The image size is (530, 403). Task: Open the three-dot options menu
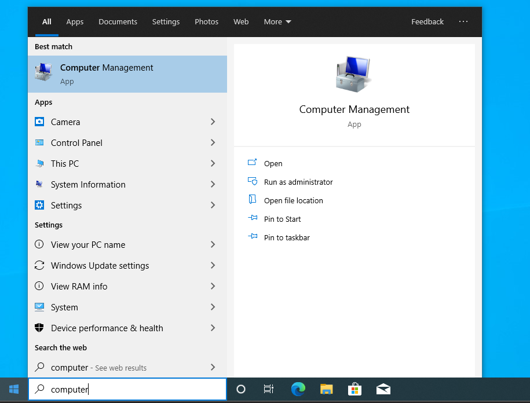tap(463, 21)
